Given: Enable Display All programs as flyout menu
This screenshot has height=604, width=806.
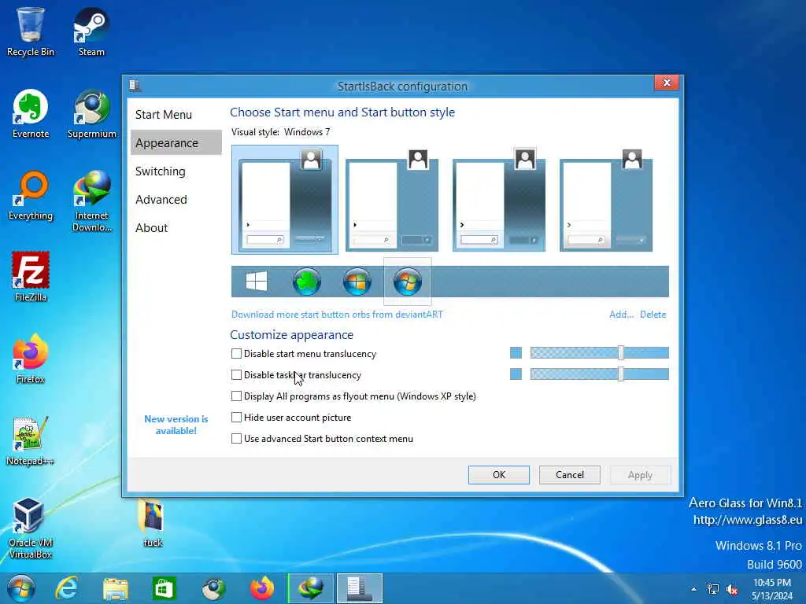Looking at the screenshot, I should (236, 396).
